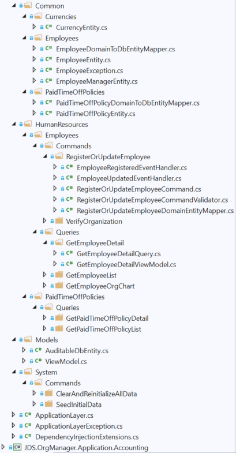Click the Currencies folder icon
The width and height of the screenshot is (236, 453).
(x=39, y=17)
